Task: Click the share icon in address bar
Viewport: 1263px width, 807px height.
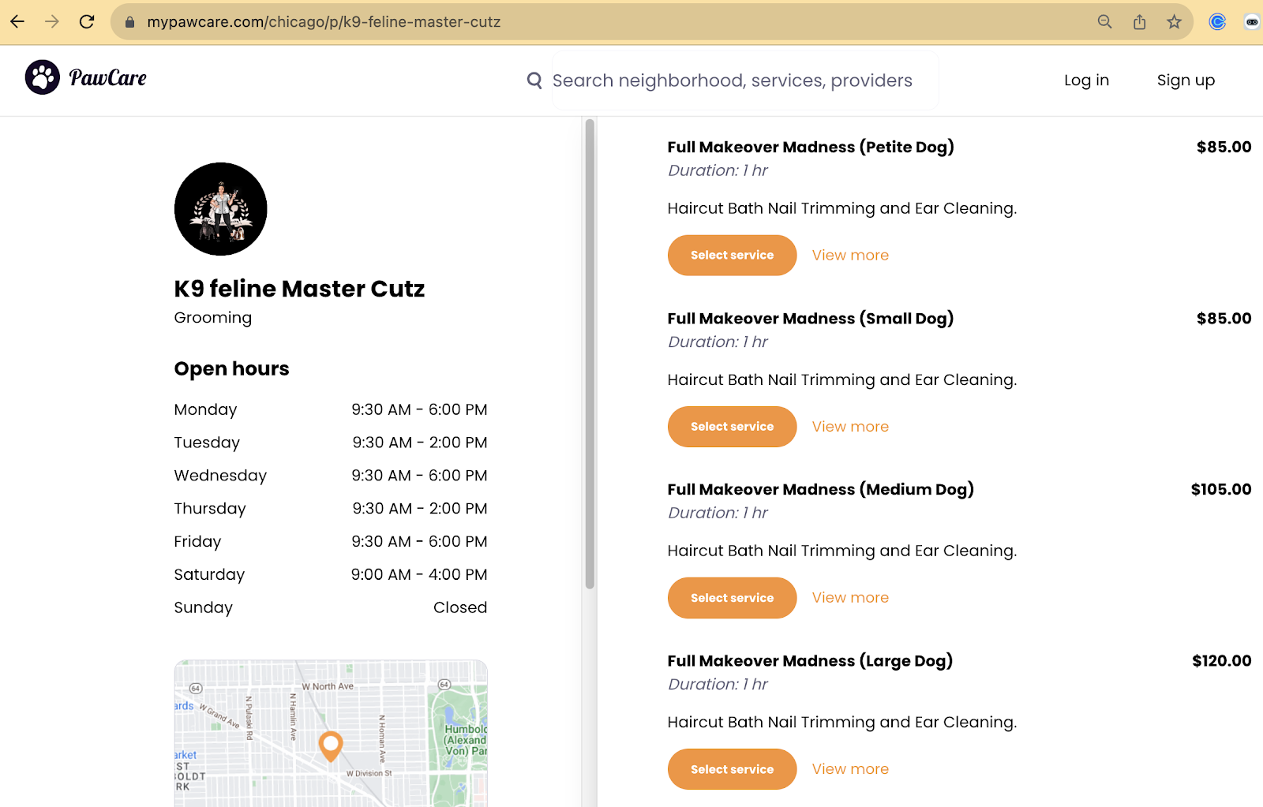Action: 1139,22
